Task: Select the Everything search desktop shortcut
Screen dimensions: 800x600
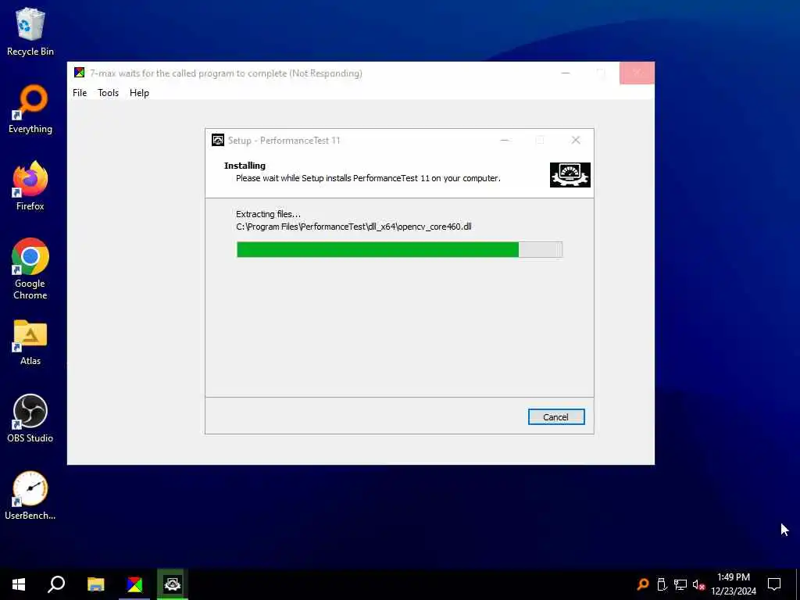Action: coord(30,109)
